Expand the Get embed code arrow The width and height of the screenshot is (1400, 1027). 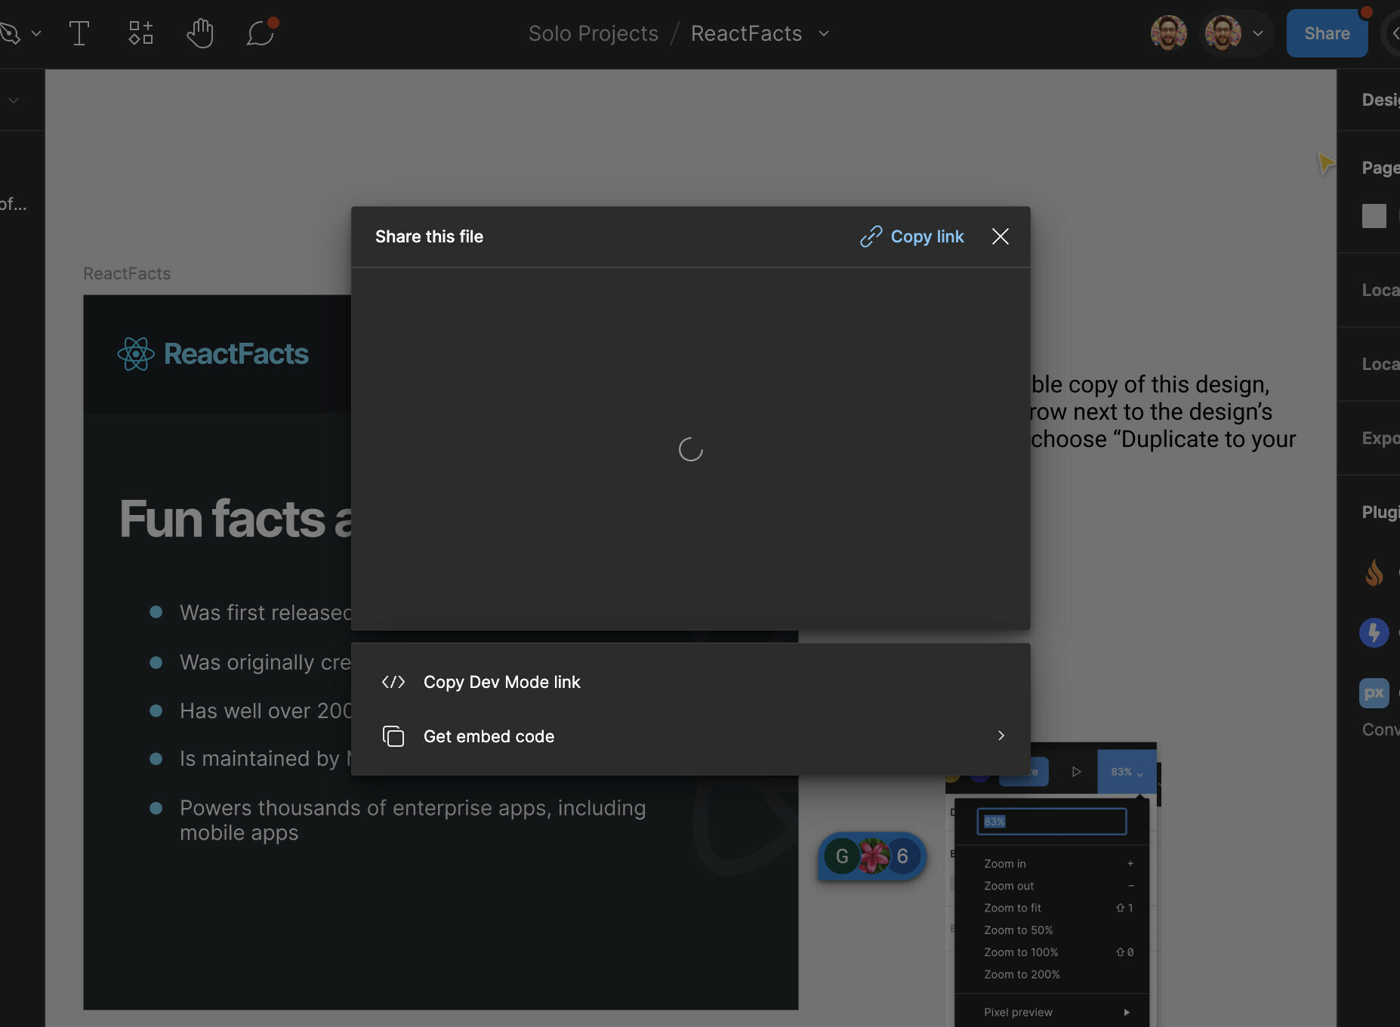coord(1001,736)
